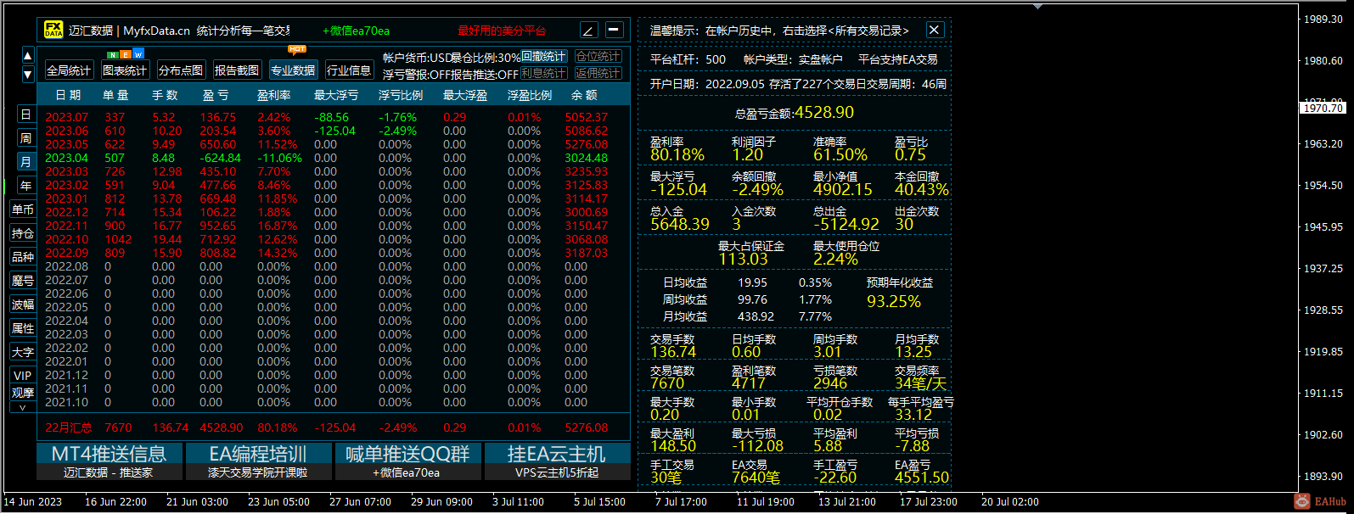Click the 最大浮亏 column header
This screenshot has width=1354, height=514.
click(336, 95)
